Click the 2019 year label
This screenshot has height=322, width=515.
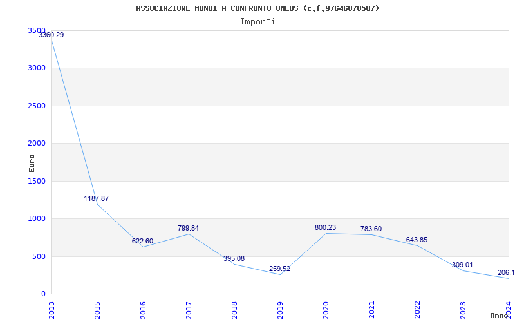[x=280, y=310]
